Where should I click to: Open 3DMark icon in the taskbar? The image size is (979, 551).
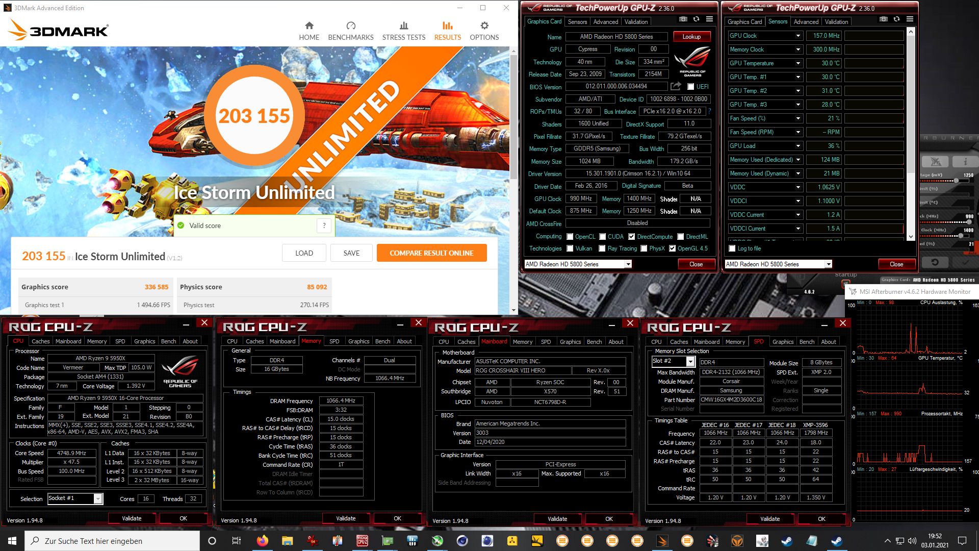pyautogui.click(x=662, y=541)
